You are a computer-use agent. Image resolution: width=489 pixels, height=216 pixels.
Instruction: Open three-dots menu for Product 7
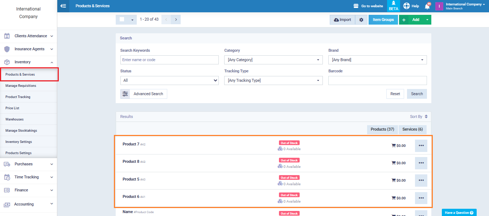point(421,146)
